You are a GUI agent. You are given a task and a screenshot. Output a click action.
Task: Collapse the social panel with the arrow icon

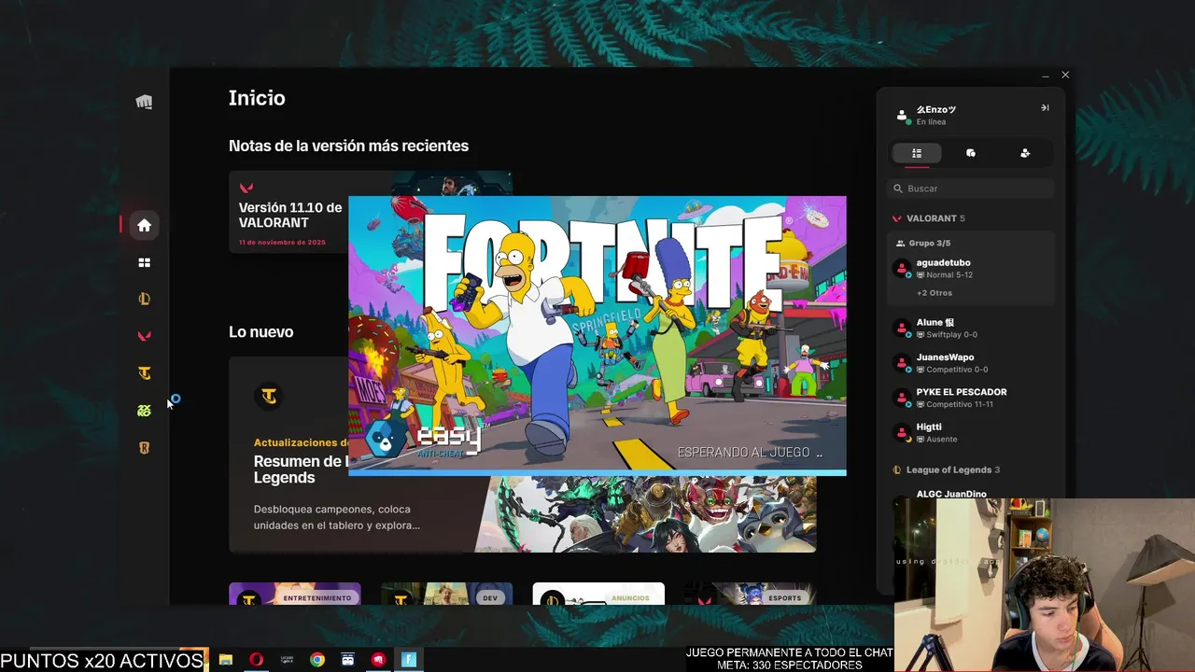1045,108
